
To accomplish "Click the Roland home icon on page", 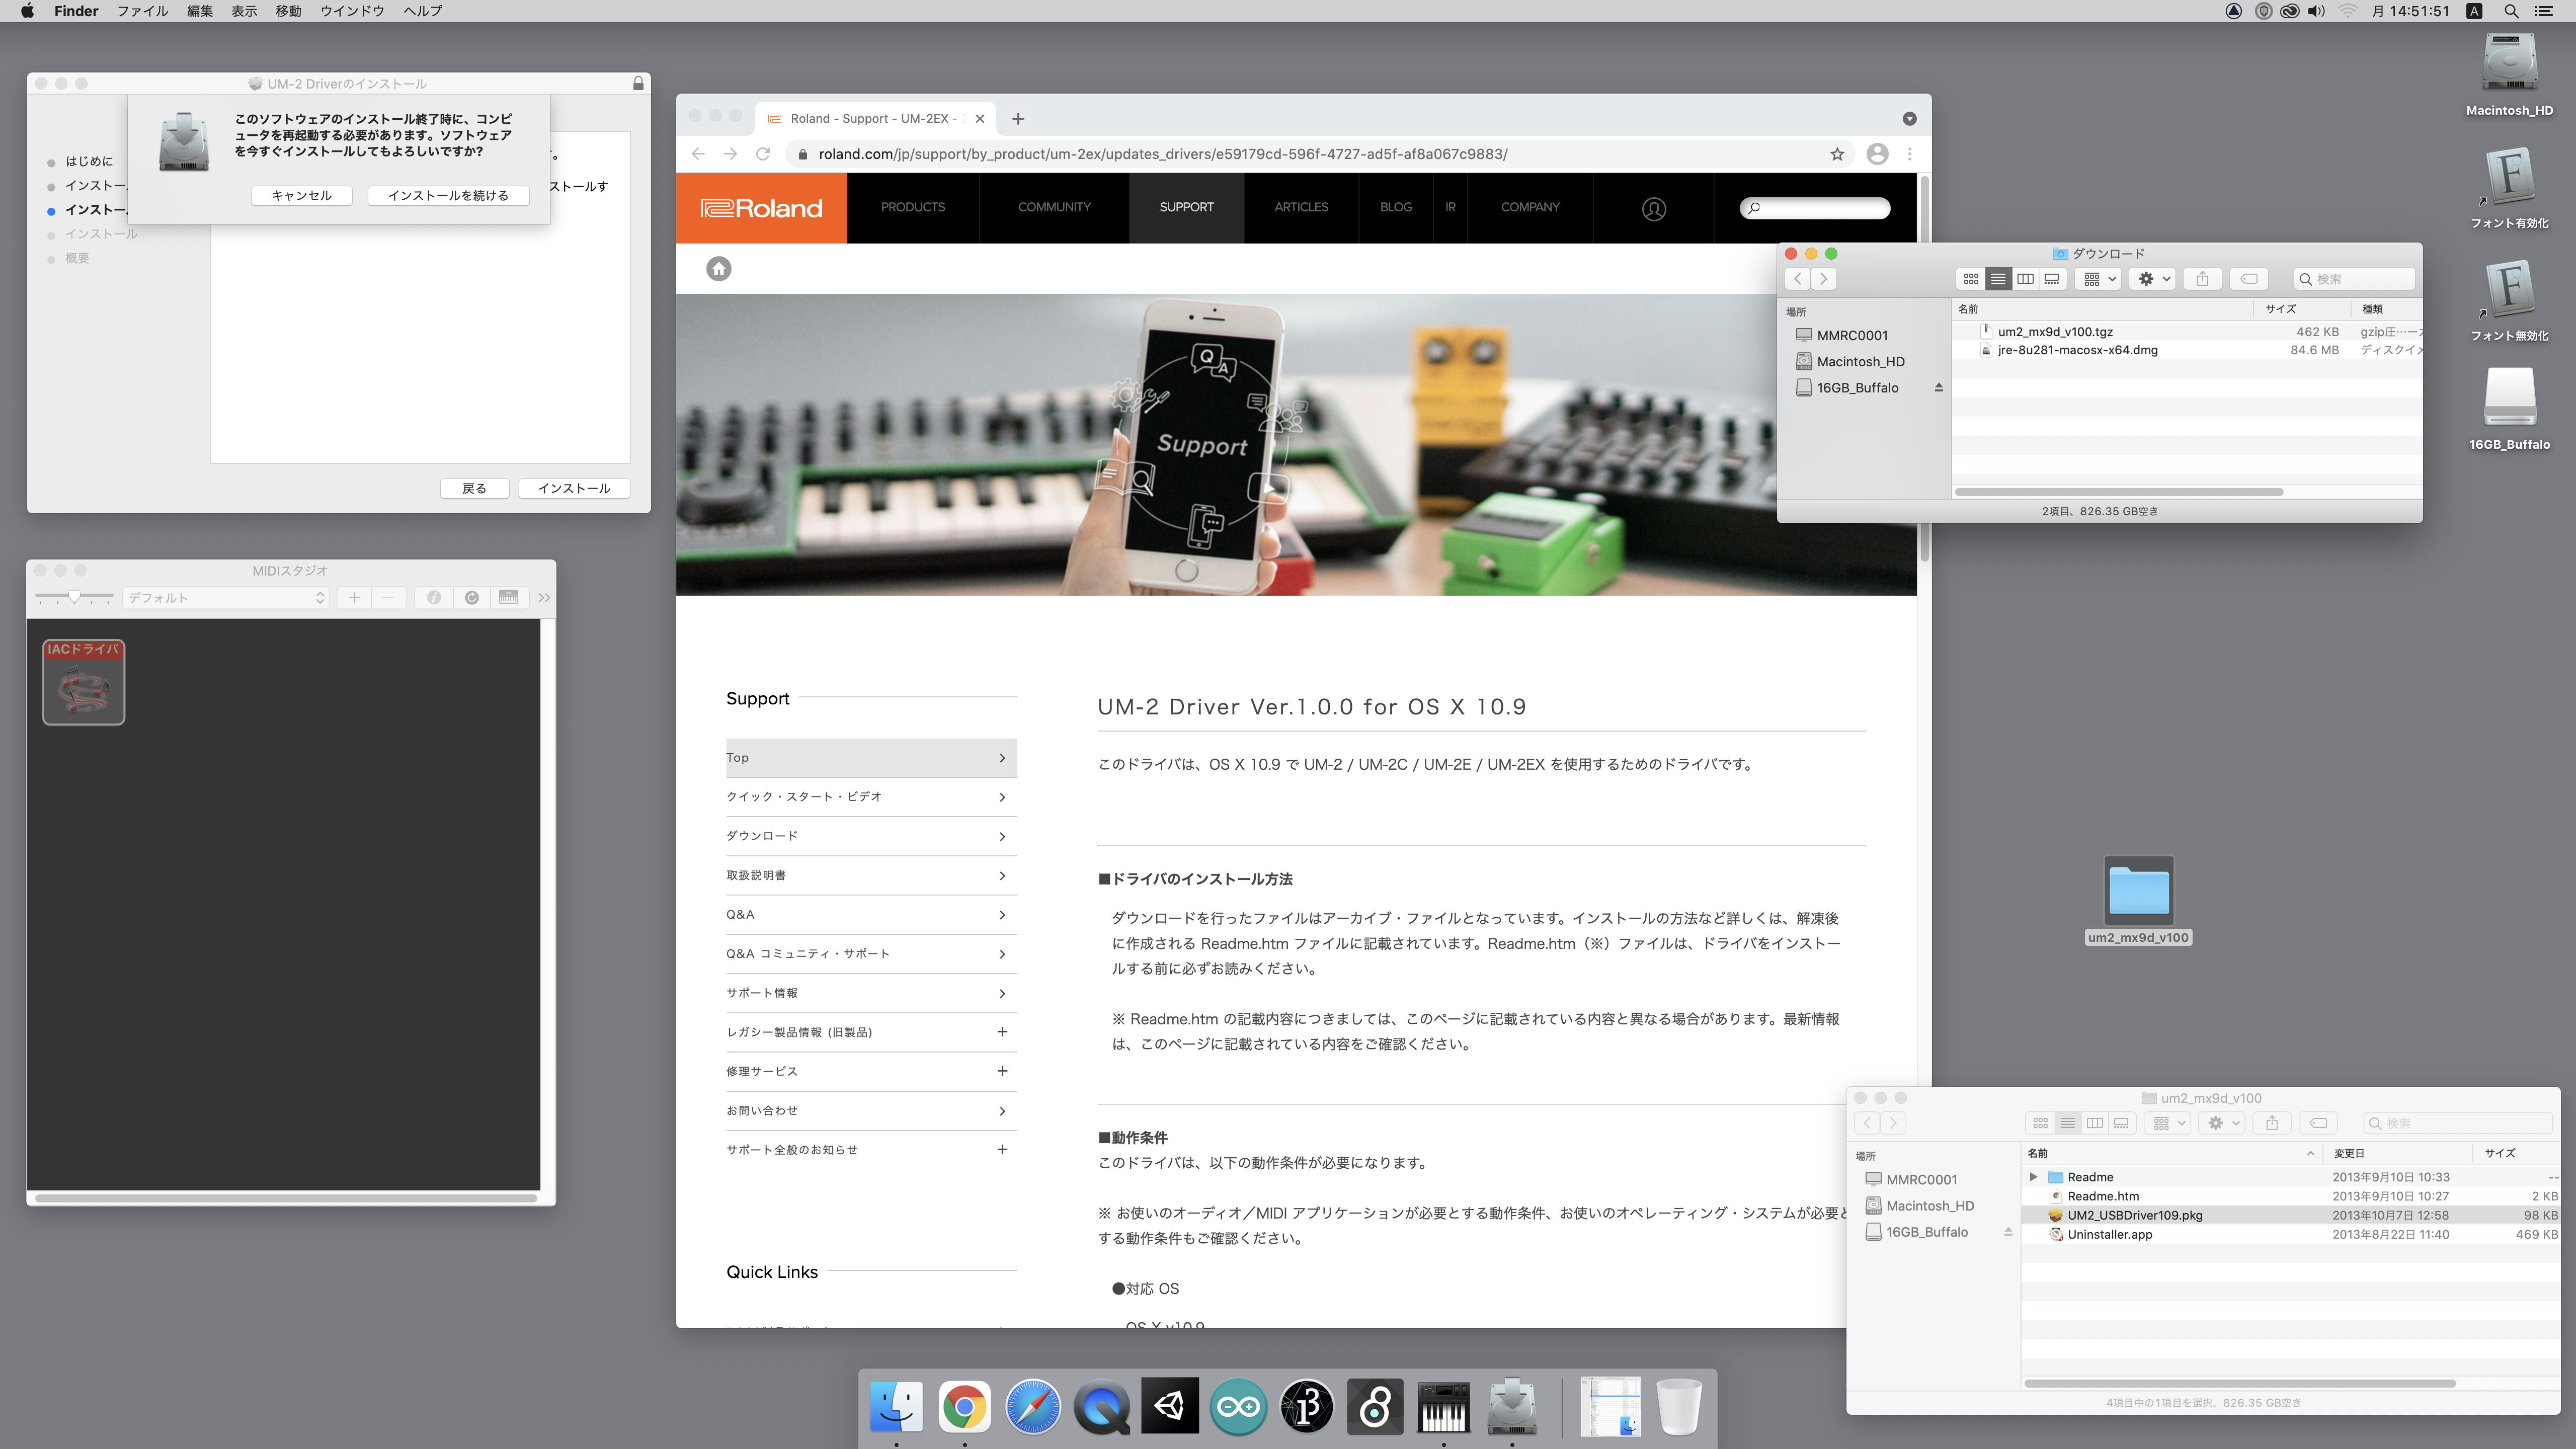I will 718,268.
